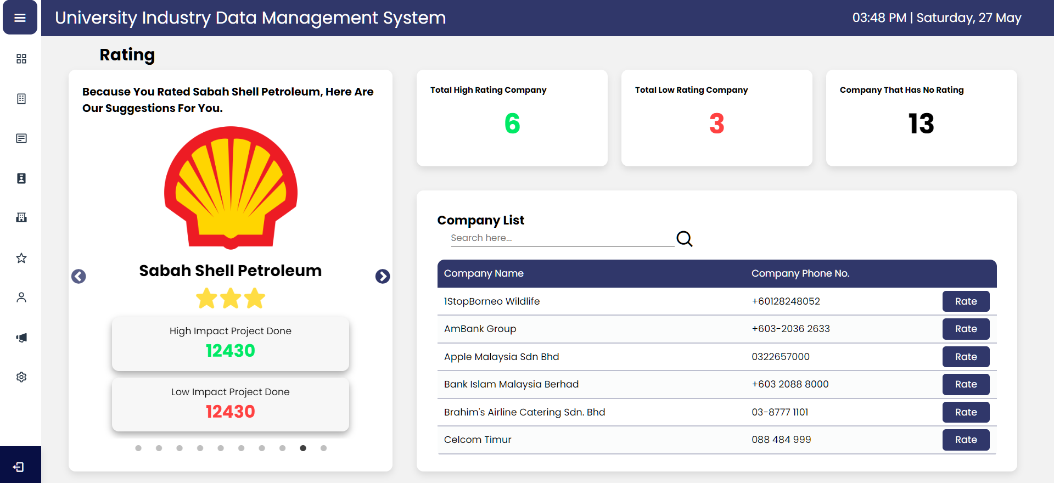
Task: Click the company search input field
Action: (x=562, y=238)
